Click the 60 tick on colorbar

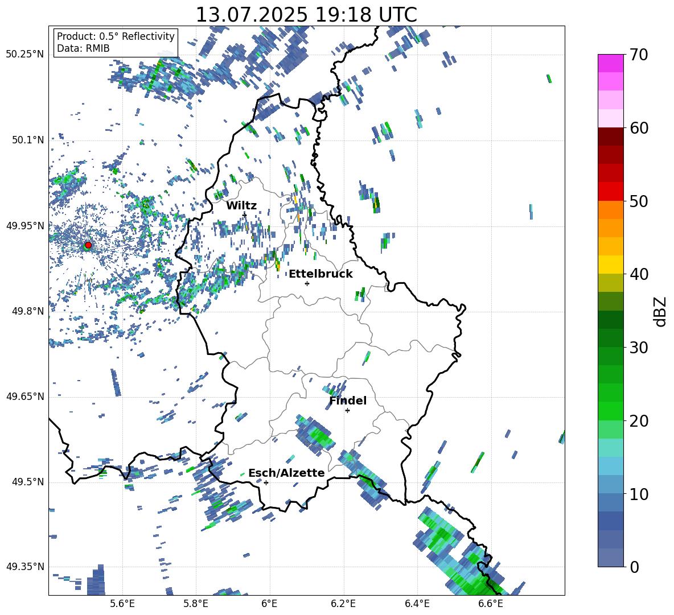(x=639, y=128)
